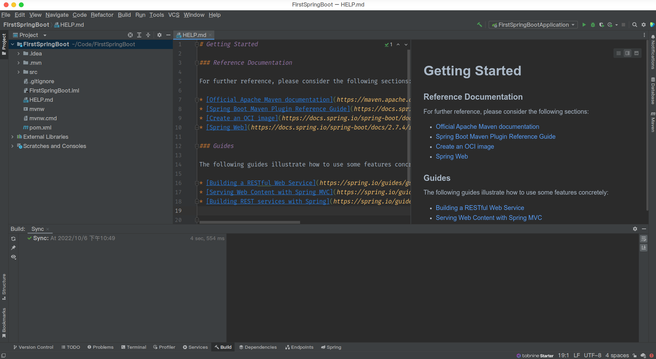656x359 pixels.
Task: Click editor horizontal scrollbar thumb
Action: [x=250, y=222]
